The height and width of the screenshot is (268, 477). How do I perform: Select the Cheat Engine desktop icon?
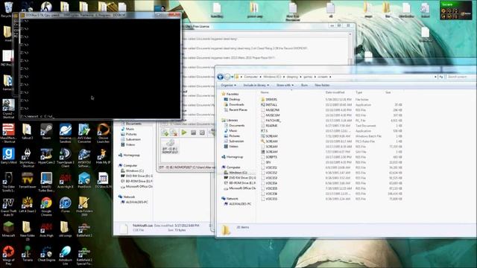46,253
